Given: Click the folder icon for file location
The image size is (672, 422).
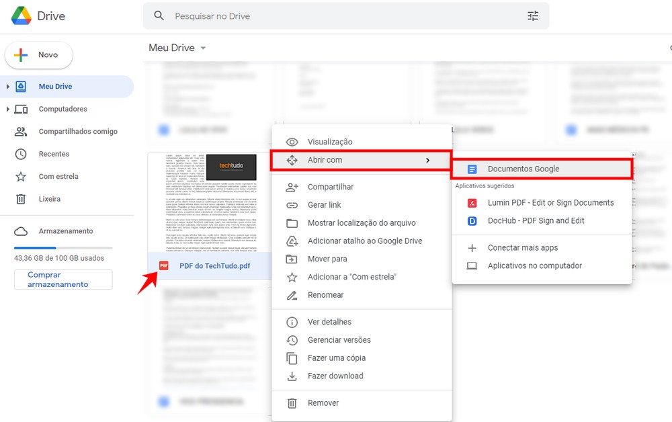Looking at the screenshot, I should 292,223.
